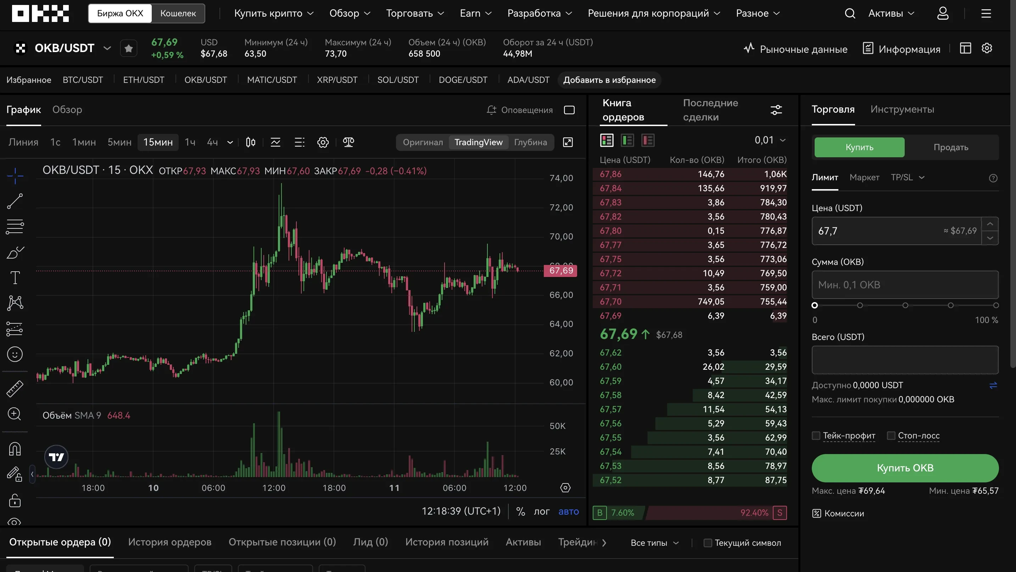Select the Маркет order tab
Image resolution: width=1016 pixels, height=572 pixels.
pyautogui.click(x=864, y=177)
